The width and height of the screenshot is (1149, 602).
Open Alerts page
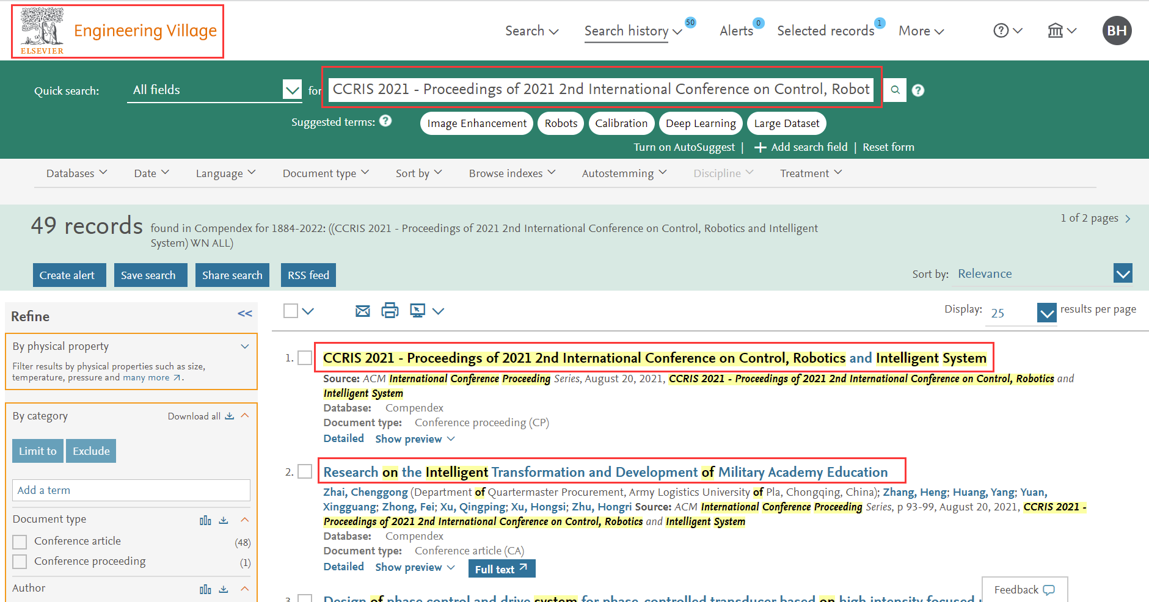point(736,31)
